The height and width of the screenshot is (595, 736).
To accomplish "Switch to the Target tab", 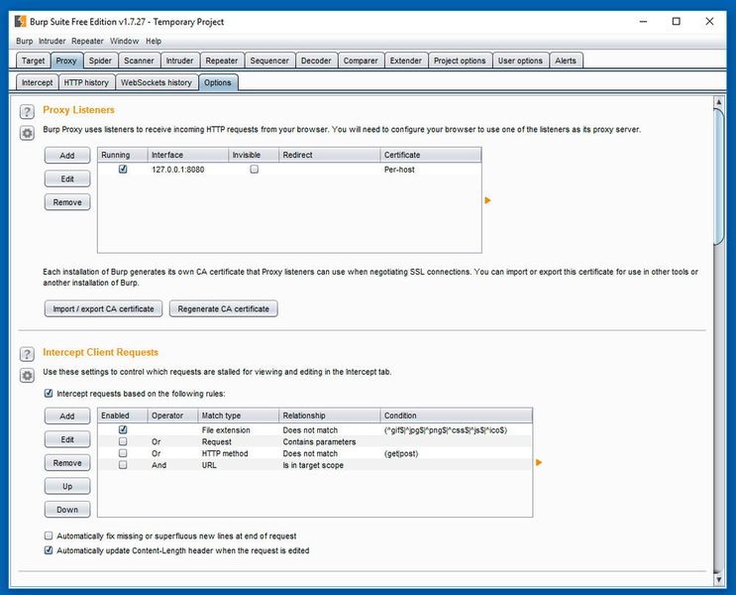I will tap(33, 60).
